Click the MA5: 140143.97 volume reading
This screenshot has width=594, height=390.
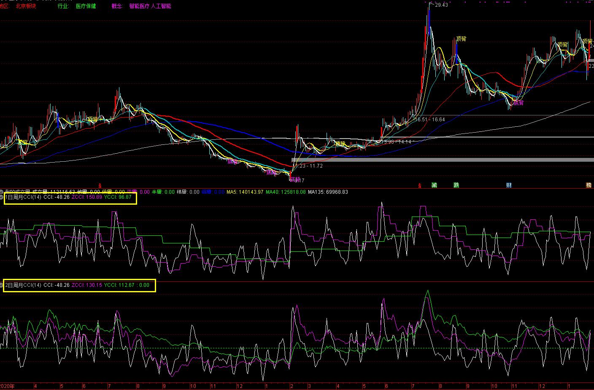pyautogui.click(x=245, y=192)
